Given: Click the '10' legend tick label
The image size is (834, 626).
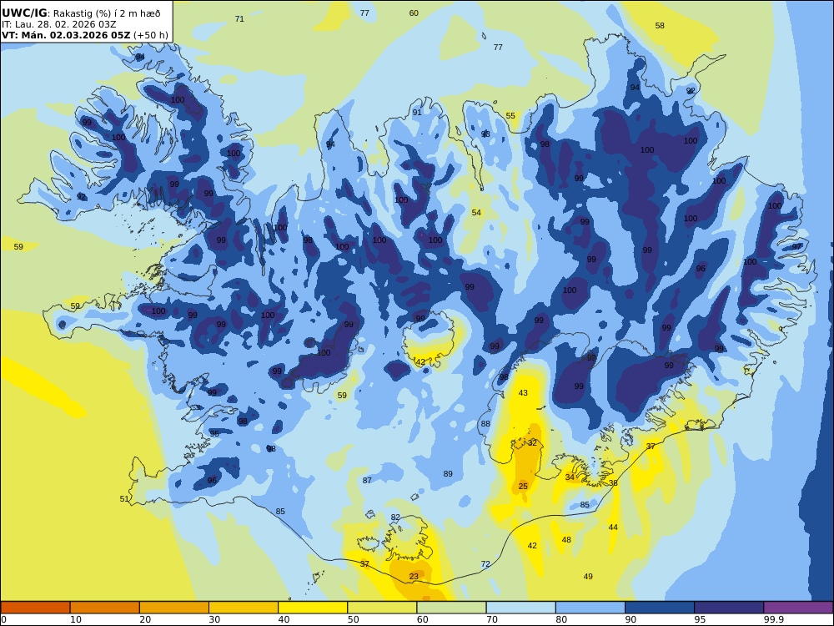Looking at the screenshot, I should 76,619.
